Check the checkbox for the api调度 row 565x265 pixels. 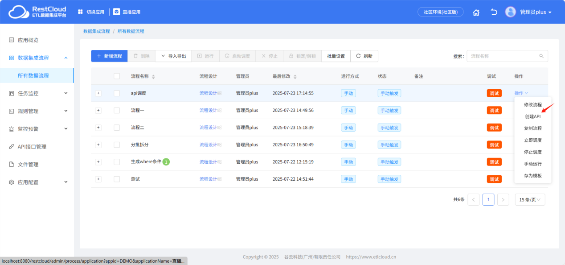coord(117,93)
